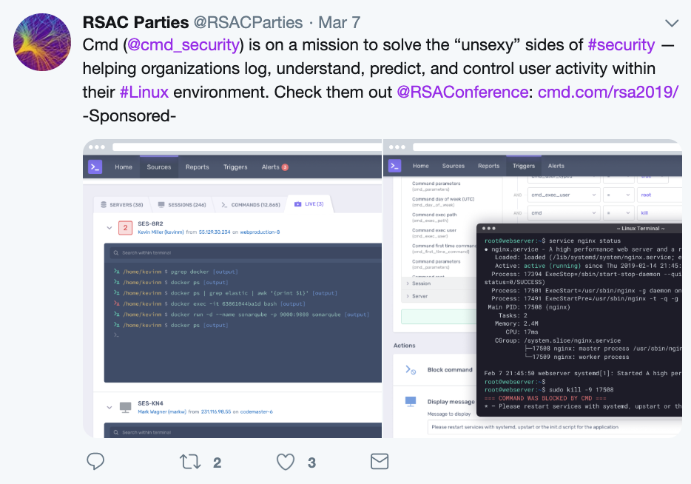Click the monitor icon beside SES-KN4

(x=126, y=407)
